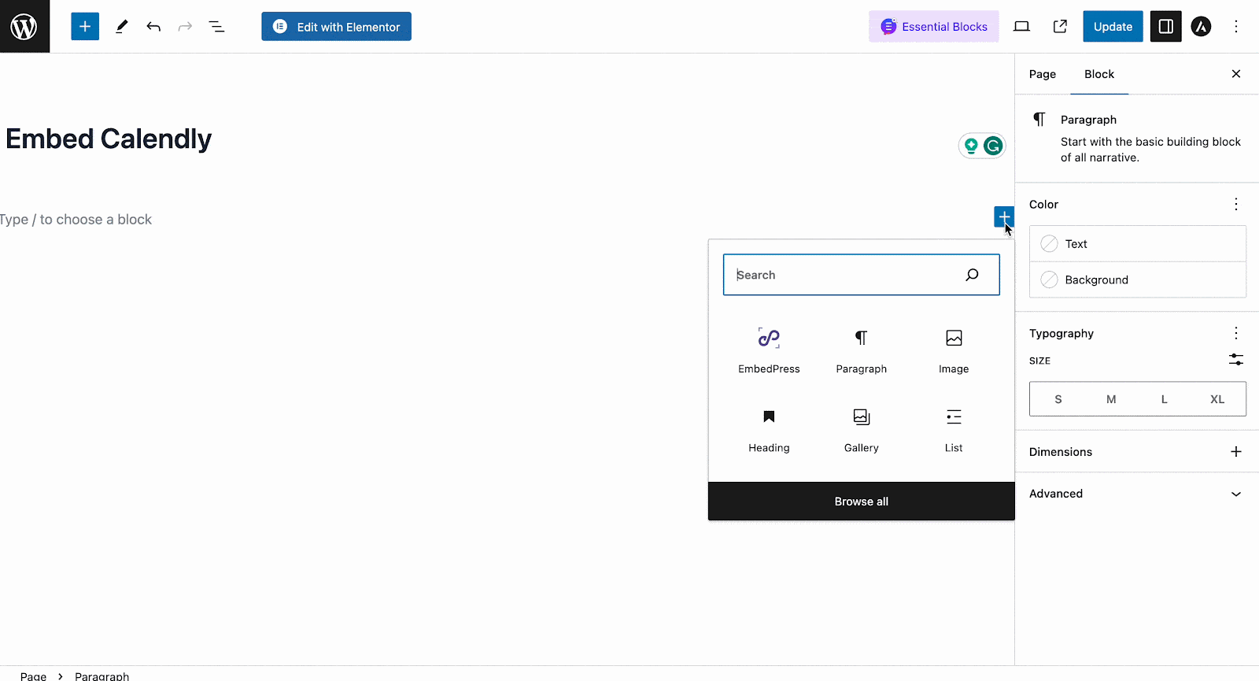Click the WordPress logo icon
1259x681 pixels.
coord(24,26)
